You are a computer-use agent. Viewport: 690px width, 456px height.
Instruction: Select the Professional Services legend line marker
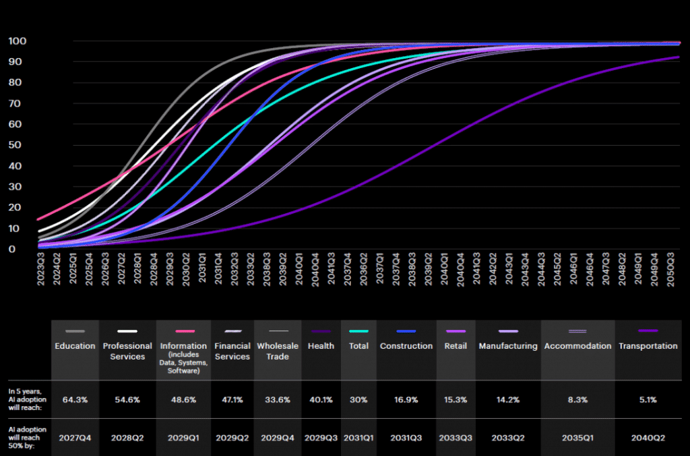pyautogui.click(x=127, y=331)
